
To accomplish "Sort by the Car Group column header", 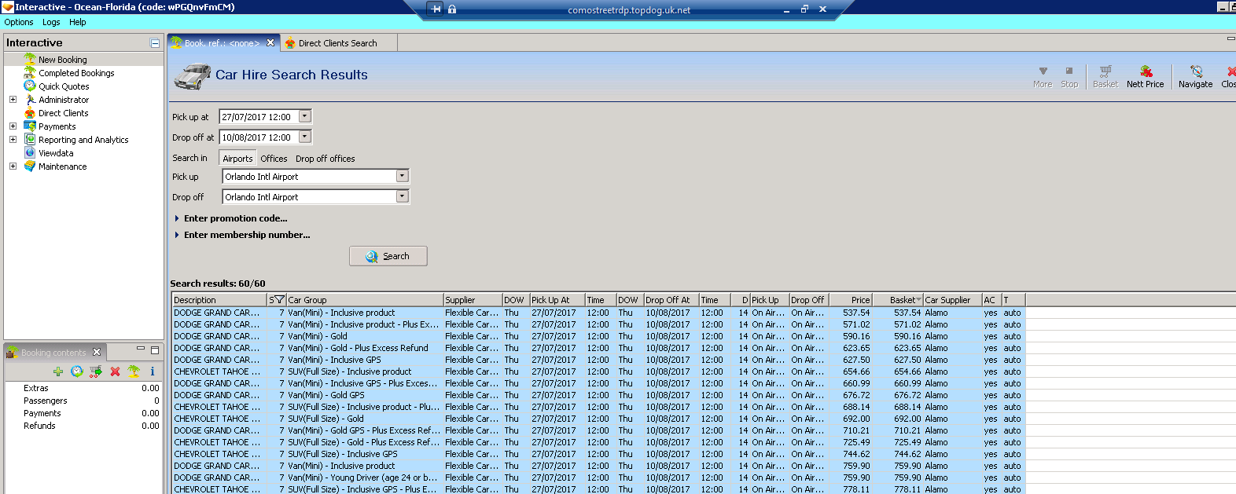I will pyautogui.click(x=365, y=300).
